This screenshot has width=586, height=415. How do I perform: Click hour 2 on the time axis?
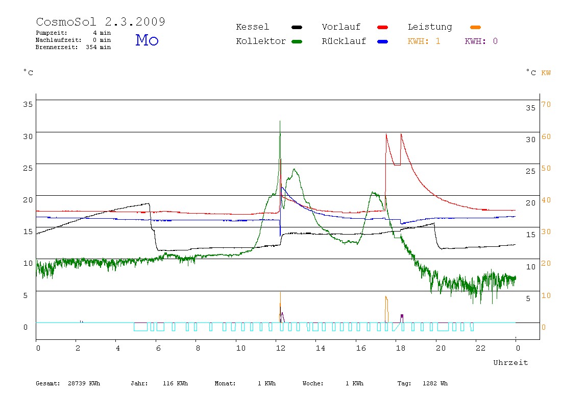point(78,349)
